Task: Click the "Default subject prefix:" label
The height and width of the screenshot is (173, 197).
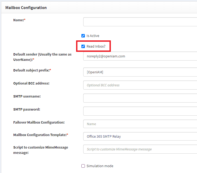Action: 31,70
